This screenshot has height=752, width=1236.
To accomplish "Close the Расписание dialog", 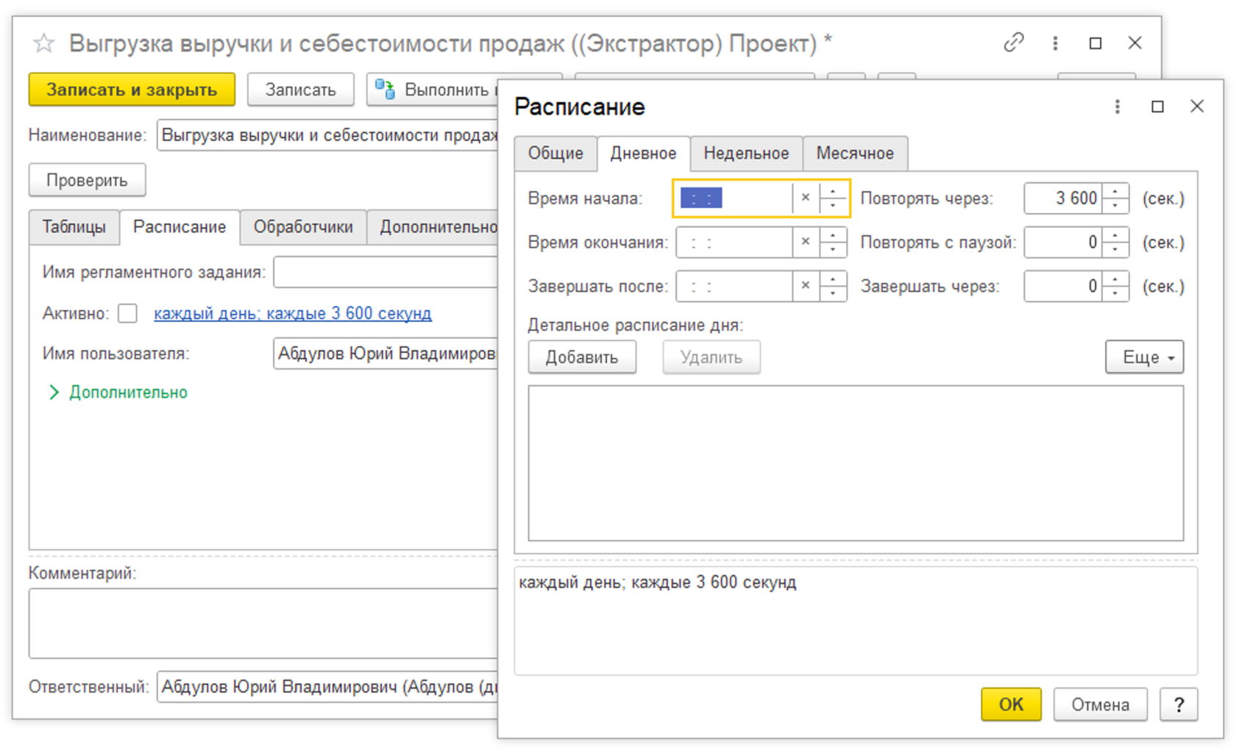I will (x=1197, y=107).
